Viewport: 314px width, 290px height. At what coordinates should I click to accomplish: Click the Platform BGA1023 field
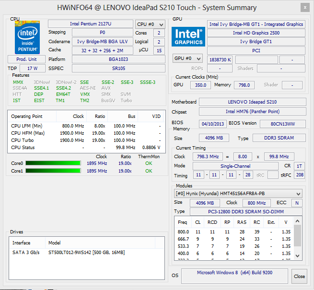(x=118, y=59)
